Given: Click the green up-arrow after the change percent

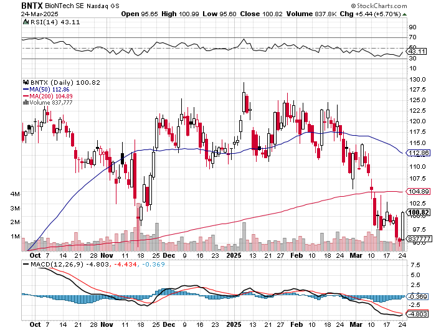Looking at the screenshot, I should pyautogui.click(x=404, y=14).
